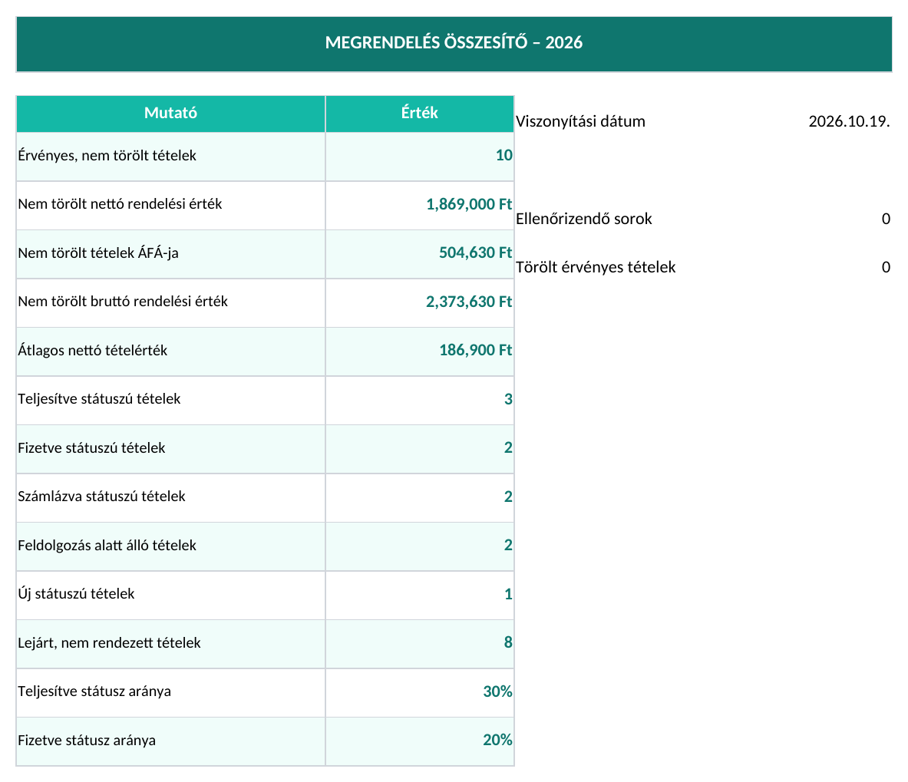
Task: Click the value '186,900 Ft'
Action: [x=420, y=351]
